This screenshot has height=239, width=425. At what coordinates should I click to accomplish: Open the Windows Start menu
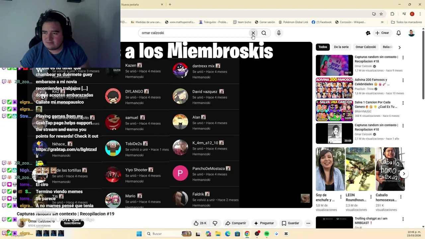139,234
